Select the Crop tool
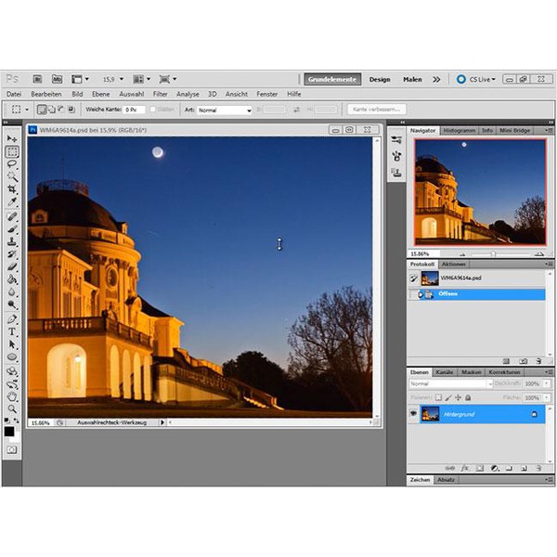 13,189
